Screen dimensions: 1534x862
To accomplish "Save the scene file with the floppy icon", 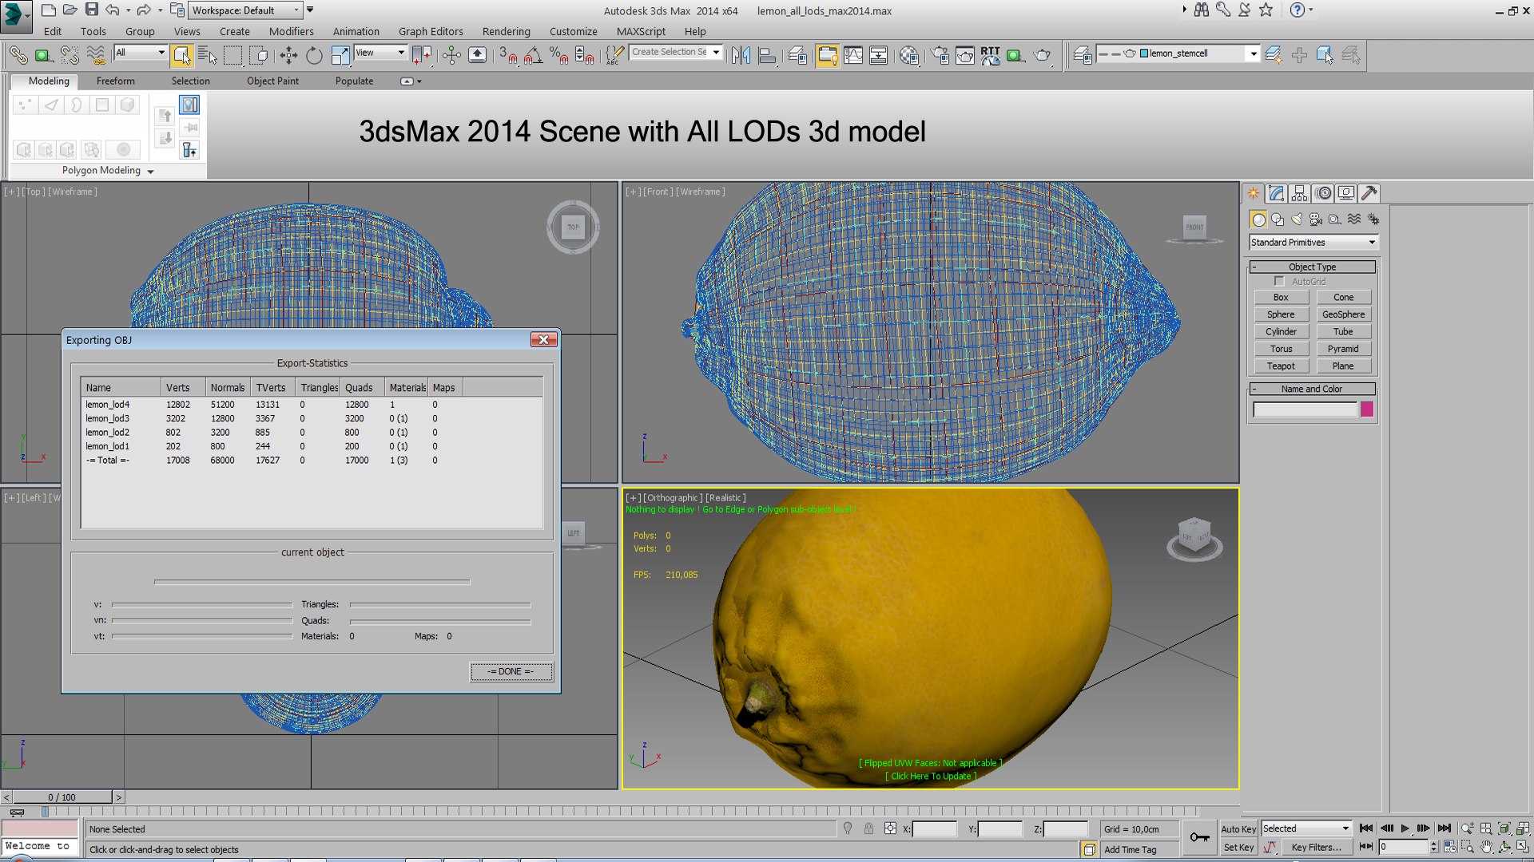I will click(92, 10).
